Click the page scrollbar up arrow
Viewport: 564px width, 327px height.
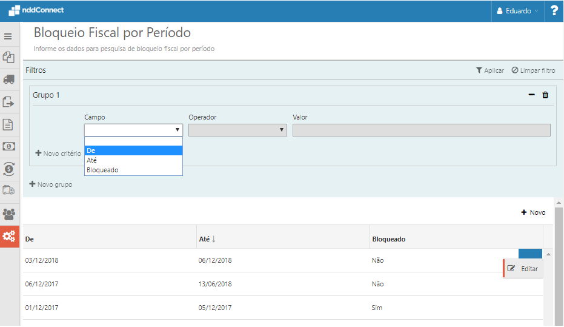[x=559, y=203]
